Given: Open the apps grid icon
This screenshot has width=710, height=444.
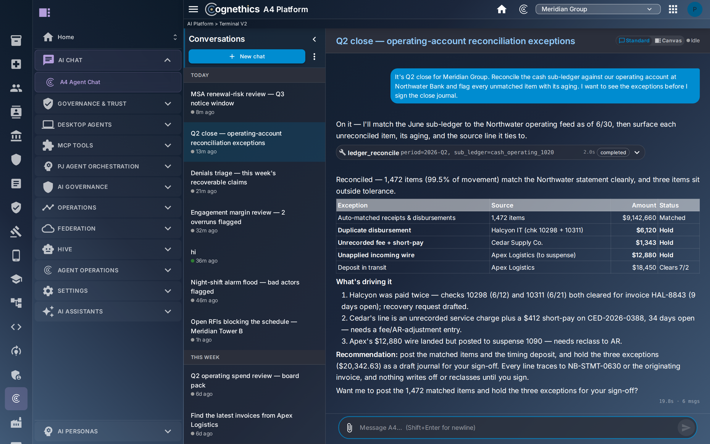Looking at the screenshot, I should (x=673, y=9).
